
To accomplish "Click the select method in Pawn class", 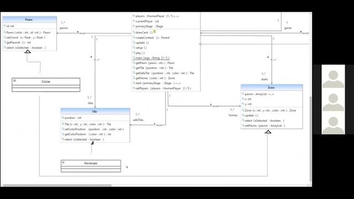I will pos(24,48).
